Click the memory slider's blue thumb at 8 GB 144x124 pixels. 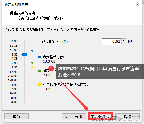[x=24, y=54]
